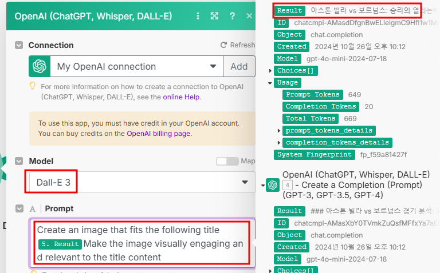Click the lightbulb hint icon under Connection
This screenshot has width=440, height=273.
point(33,86)
